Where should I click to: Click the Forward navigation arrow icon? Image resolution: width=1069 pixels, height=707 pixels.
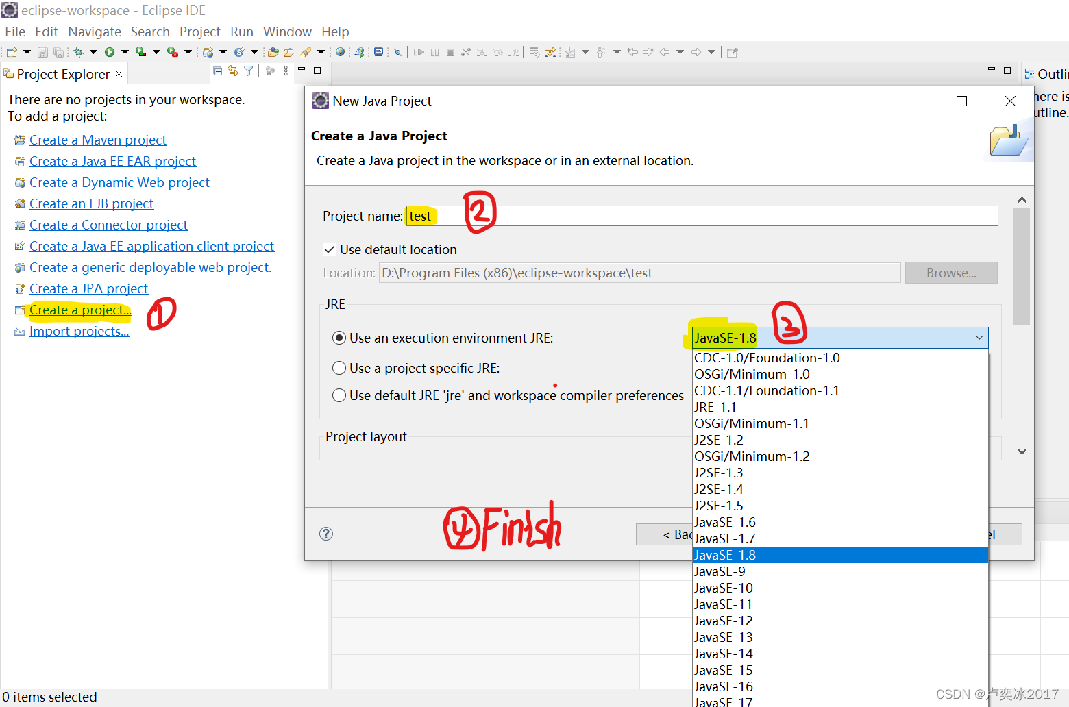(696, 52)
